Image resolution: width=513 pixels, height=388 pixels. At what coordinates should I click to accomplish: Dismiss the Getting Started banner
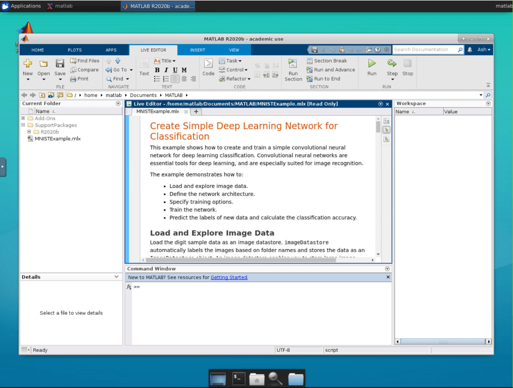388,277
